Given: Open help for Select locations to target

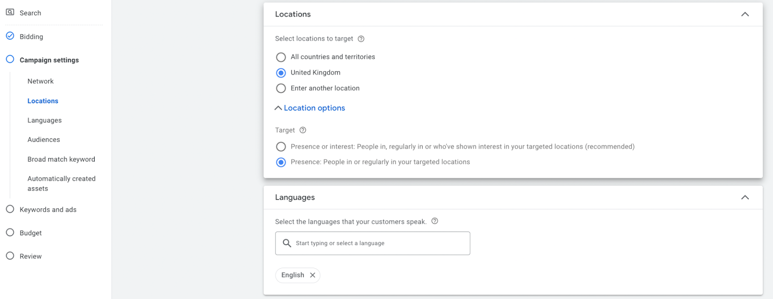Looking at the screenshot, I should coord(361,39).
